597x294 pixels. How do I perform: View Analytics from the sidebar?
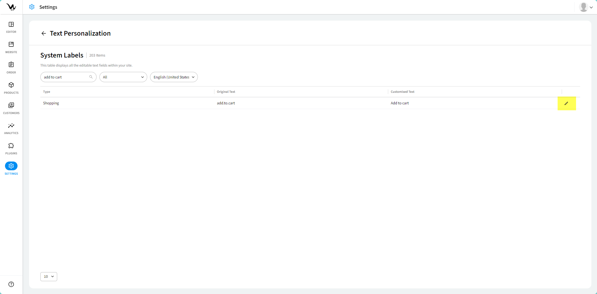[x=11, y=128]
